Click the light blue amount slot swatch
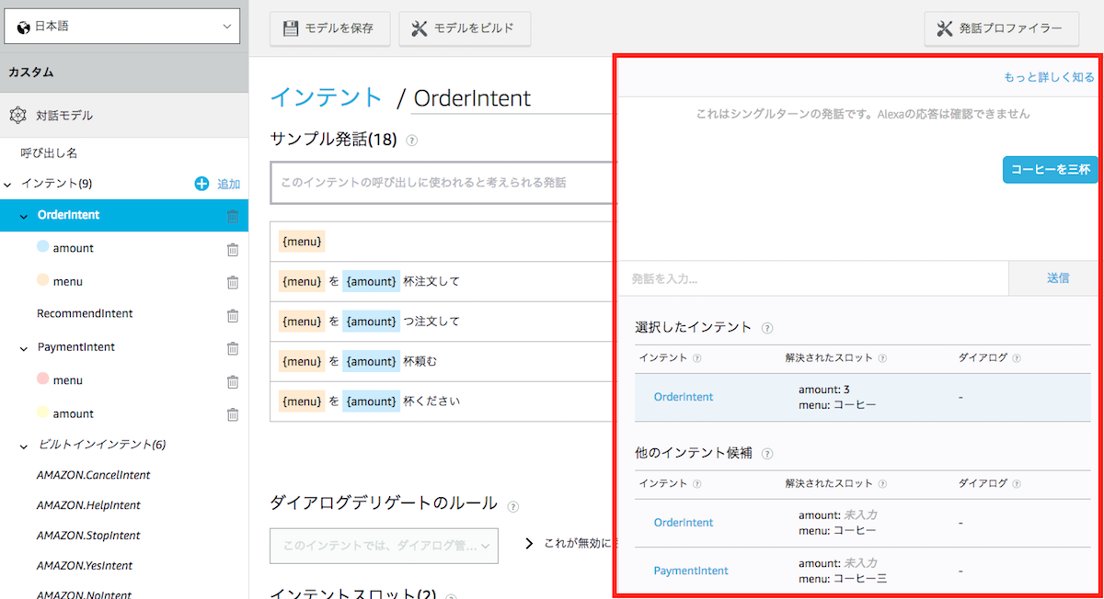This screenshot has height=599, width=1104. click(43, 248)
